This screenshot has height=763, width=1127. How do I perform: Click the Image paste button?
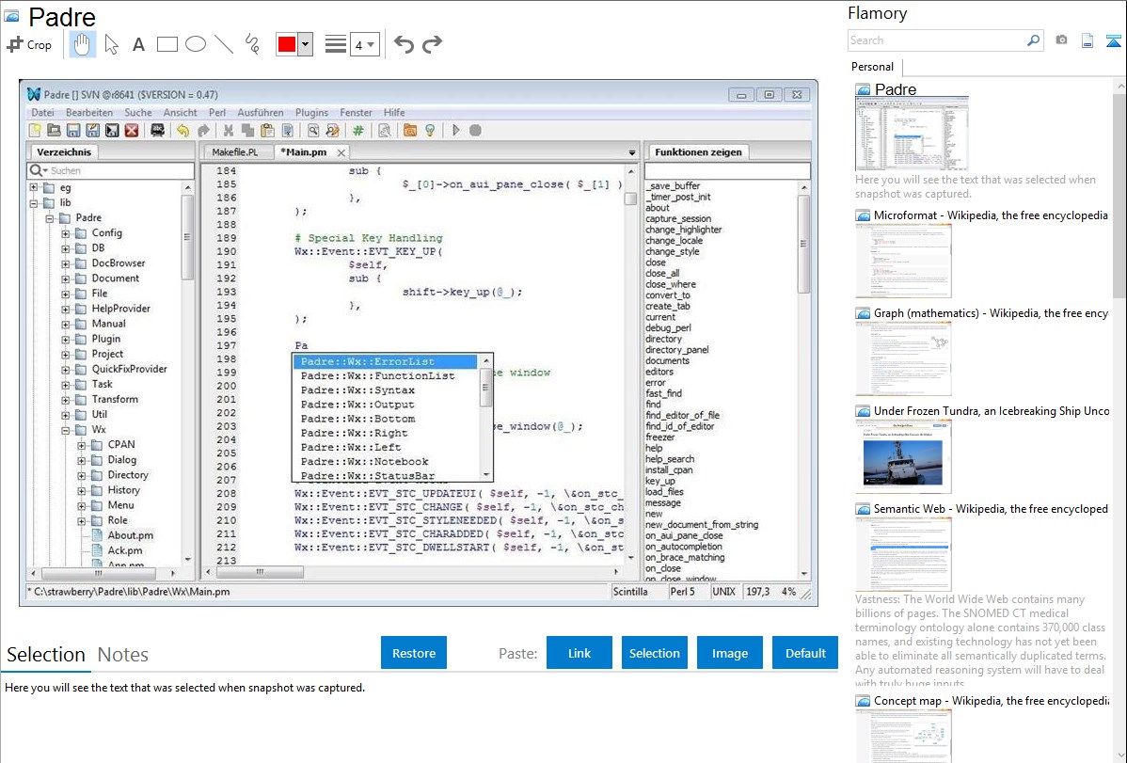click(x=730, y=653)
